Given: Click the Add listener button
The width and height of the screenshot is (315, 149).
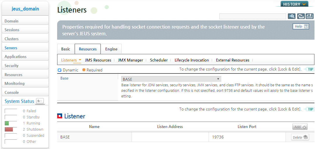Looking at the screenshot, I should coord(300,127).
